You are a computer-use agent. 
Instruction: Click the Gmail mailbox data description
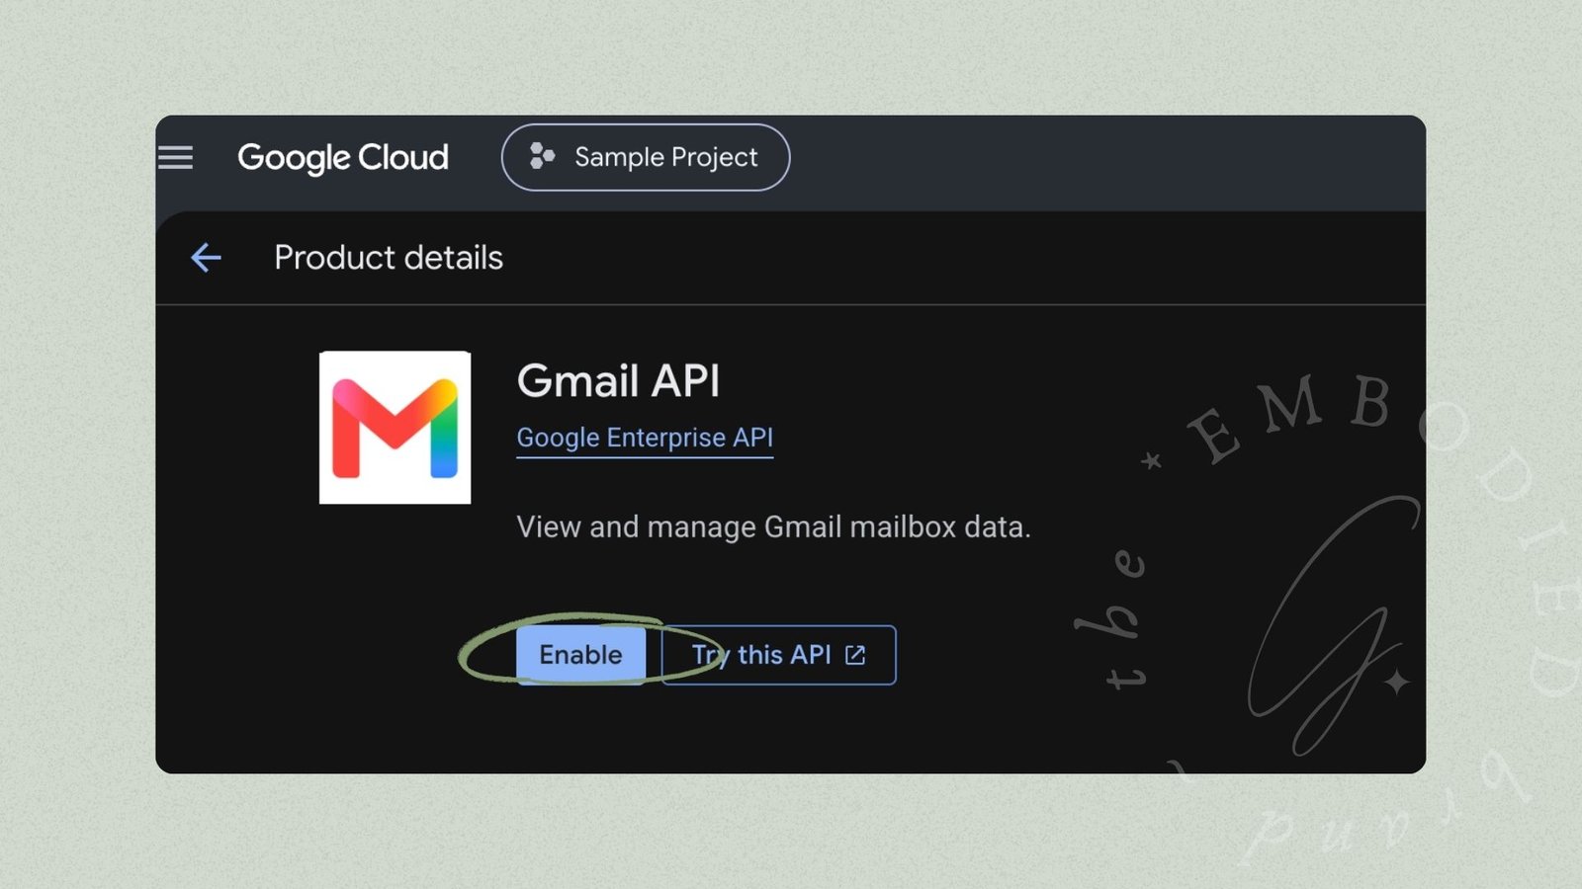pos(773,527)
